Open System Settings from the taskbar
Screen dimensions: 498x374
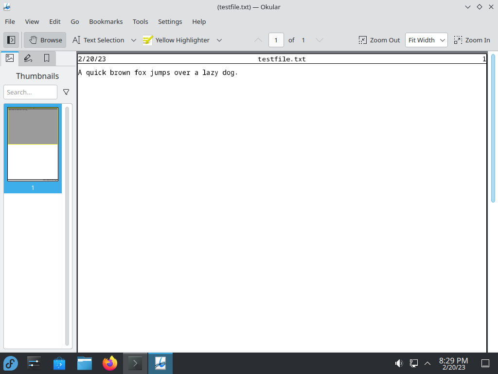tap(34, 363)
